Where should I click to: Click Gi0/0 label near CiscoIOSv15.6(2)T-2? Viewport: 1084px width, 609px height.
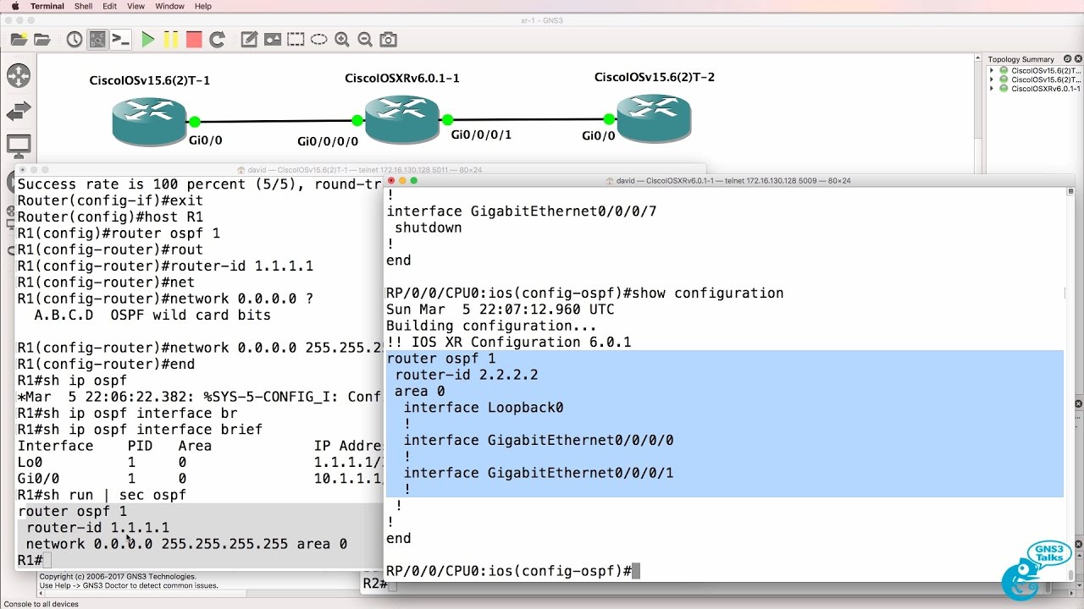(600, 135)
